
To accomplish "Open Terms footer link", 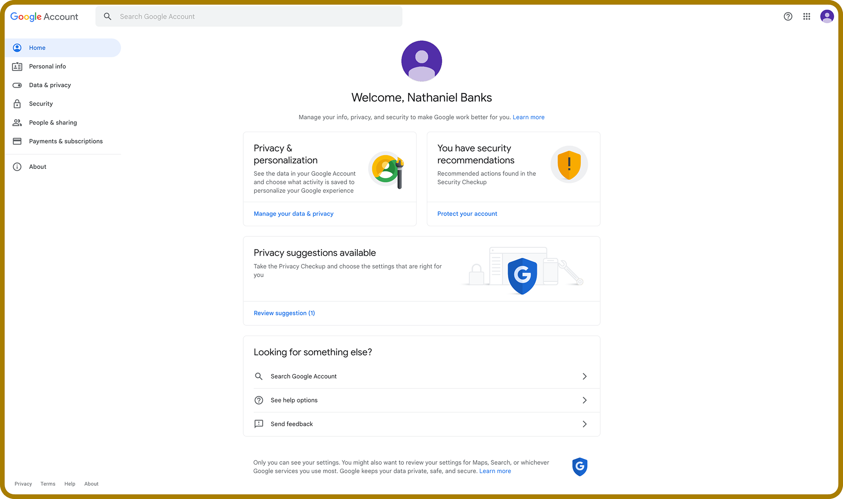I will pos(48,484).
